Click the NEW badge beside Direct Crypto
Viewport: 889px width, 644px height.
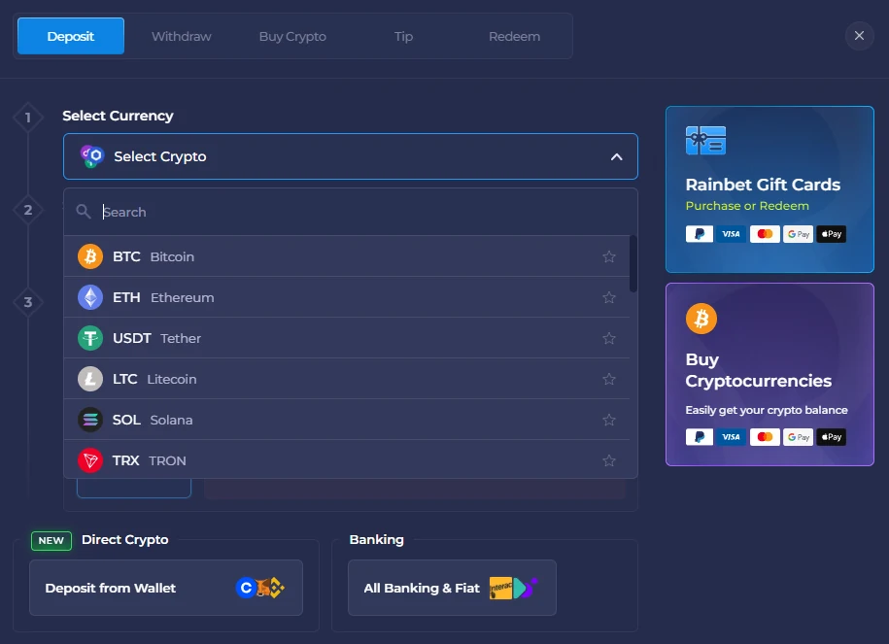[x=51, y=541]
